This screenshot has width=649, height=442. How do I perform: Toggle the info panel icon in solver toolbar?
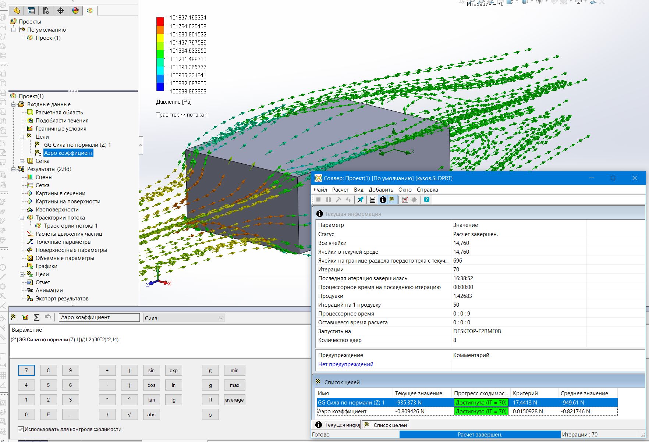tap(383, 200)
